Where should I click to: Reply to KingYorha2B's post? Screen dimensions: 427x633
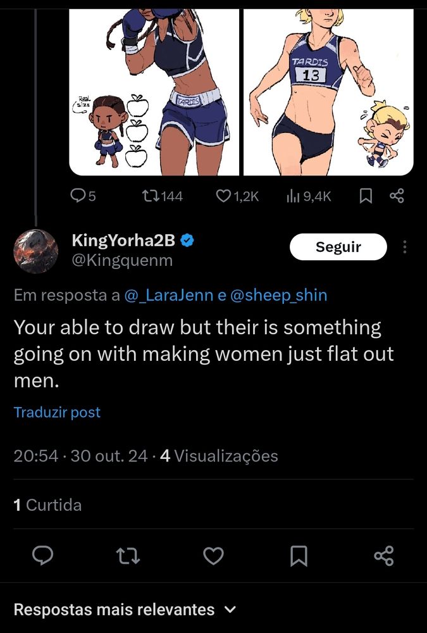(x=42, y=556)
